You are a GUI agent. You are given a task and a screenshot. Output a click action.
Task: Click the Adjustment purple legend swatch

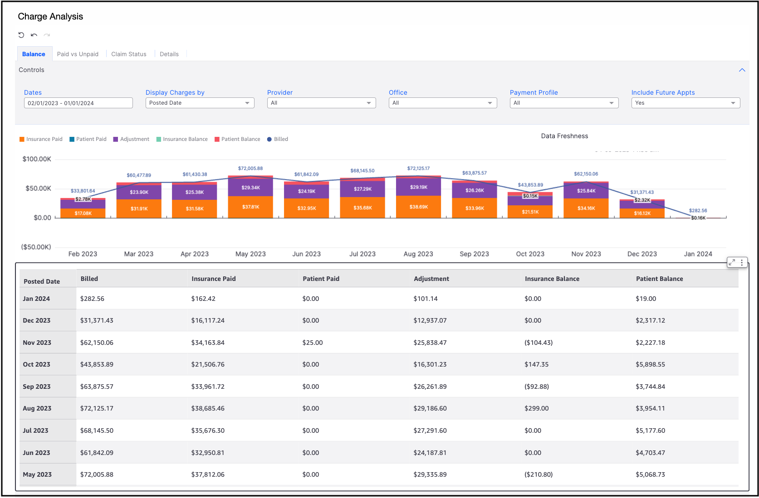116,139
